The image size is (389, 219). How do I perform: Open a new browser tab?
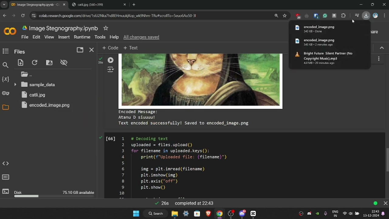click(134, 5)
